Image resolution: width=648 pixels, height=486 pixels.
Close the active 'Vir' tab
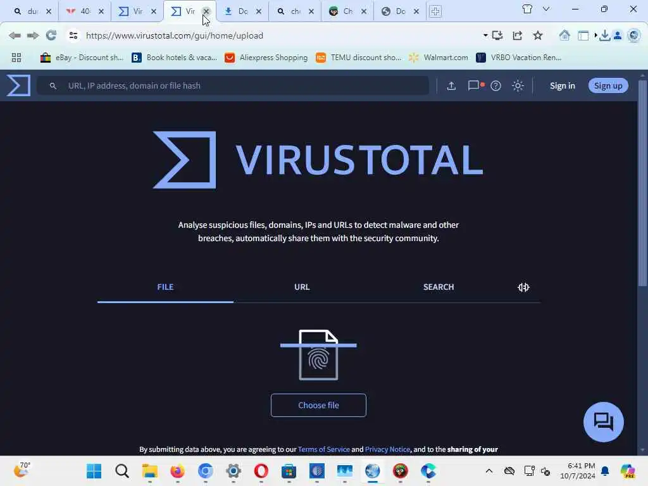[206, 11]
